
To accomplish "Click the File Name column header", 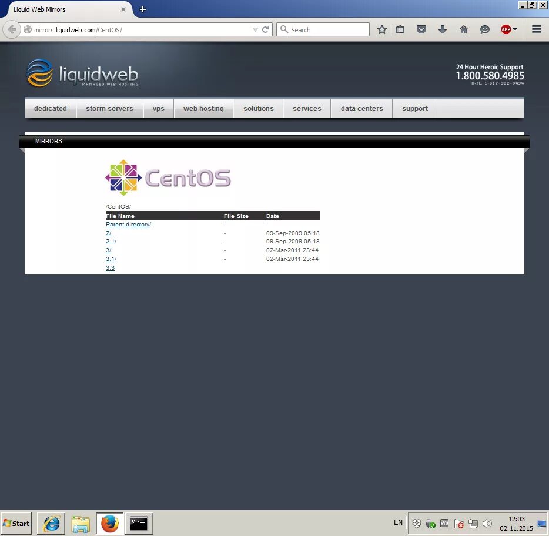I will coord(120,216).
